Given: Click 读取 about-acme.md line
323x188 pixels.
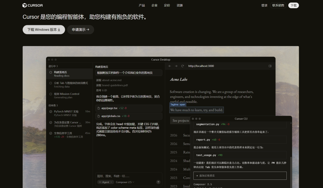Looking at the screenshot, I should pyautogui.click(x=109, y=80).
